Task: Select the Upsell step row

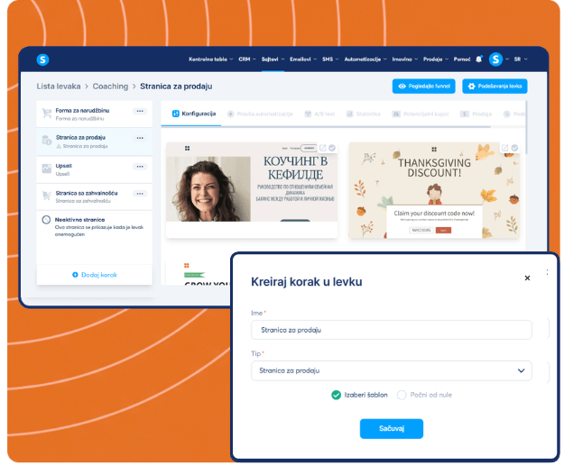Action: (x=94, y=169)
